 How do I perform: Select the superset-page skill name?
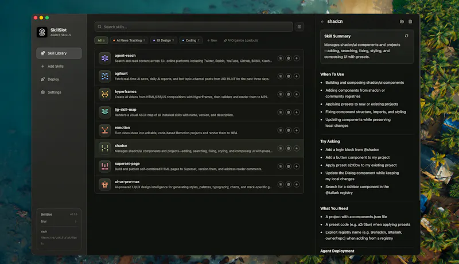(x=127, y=164)
